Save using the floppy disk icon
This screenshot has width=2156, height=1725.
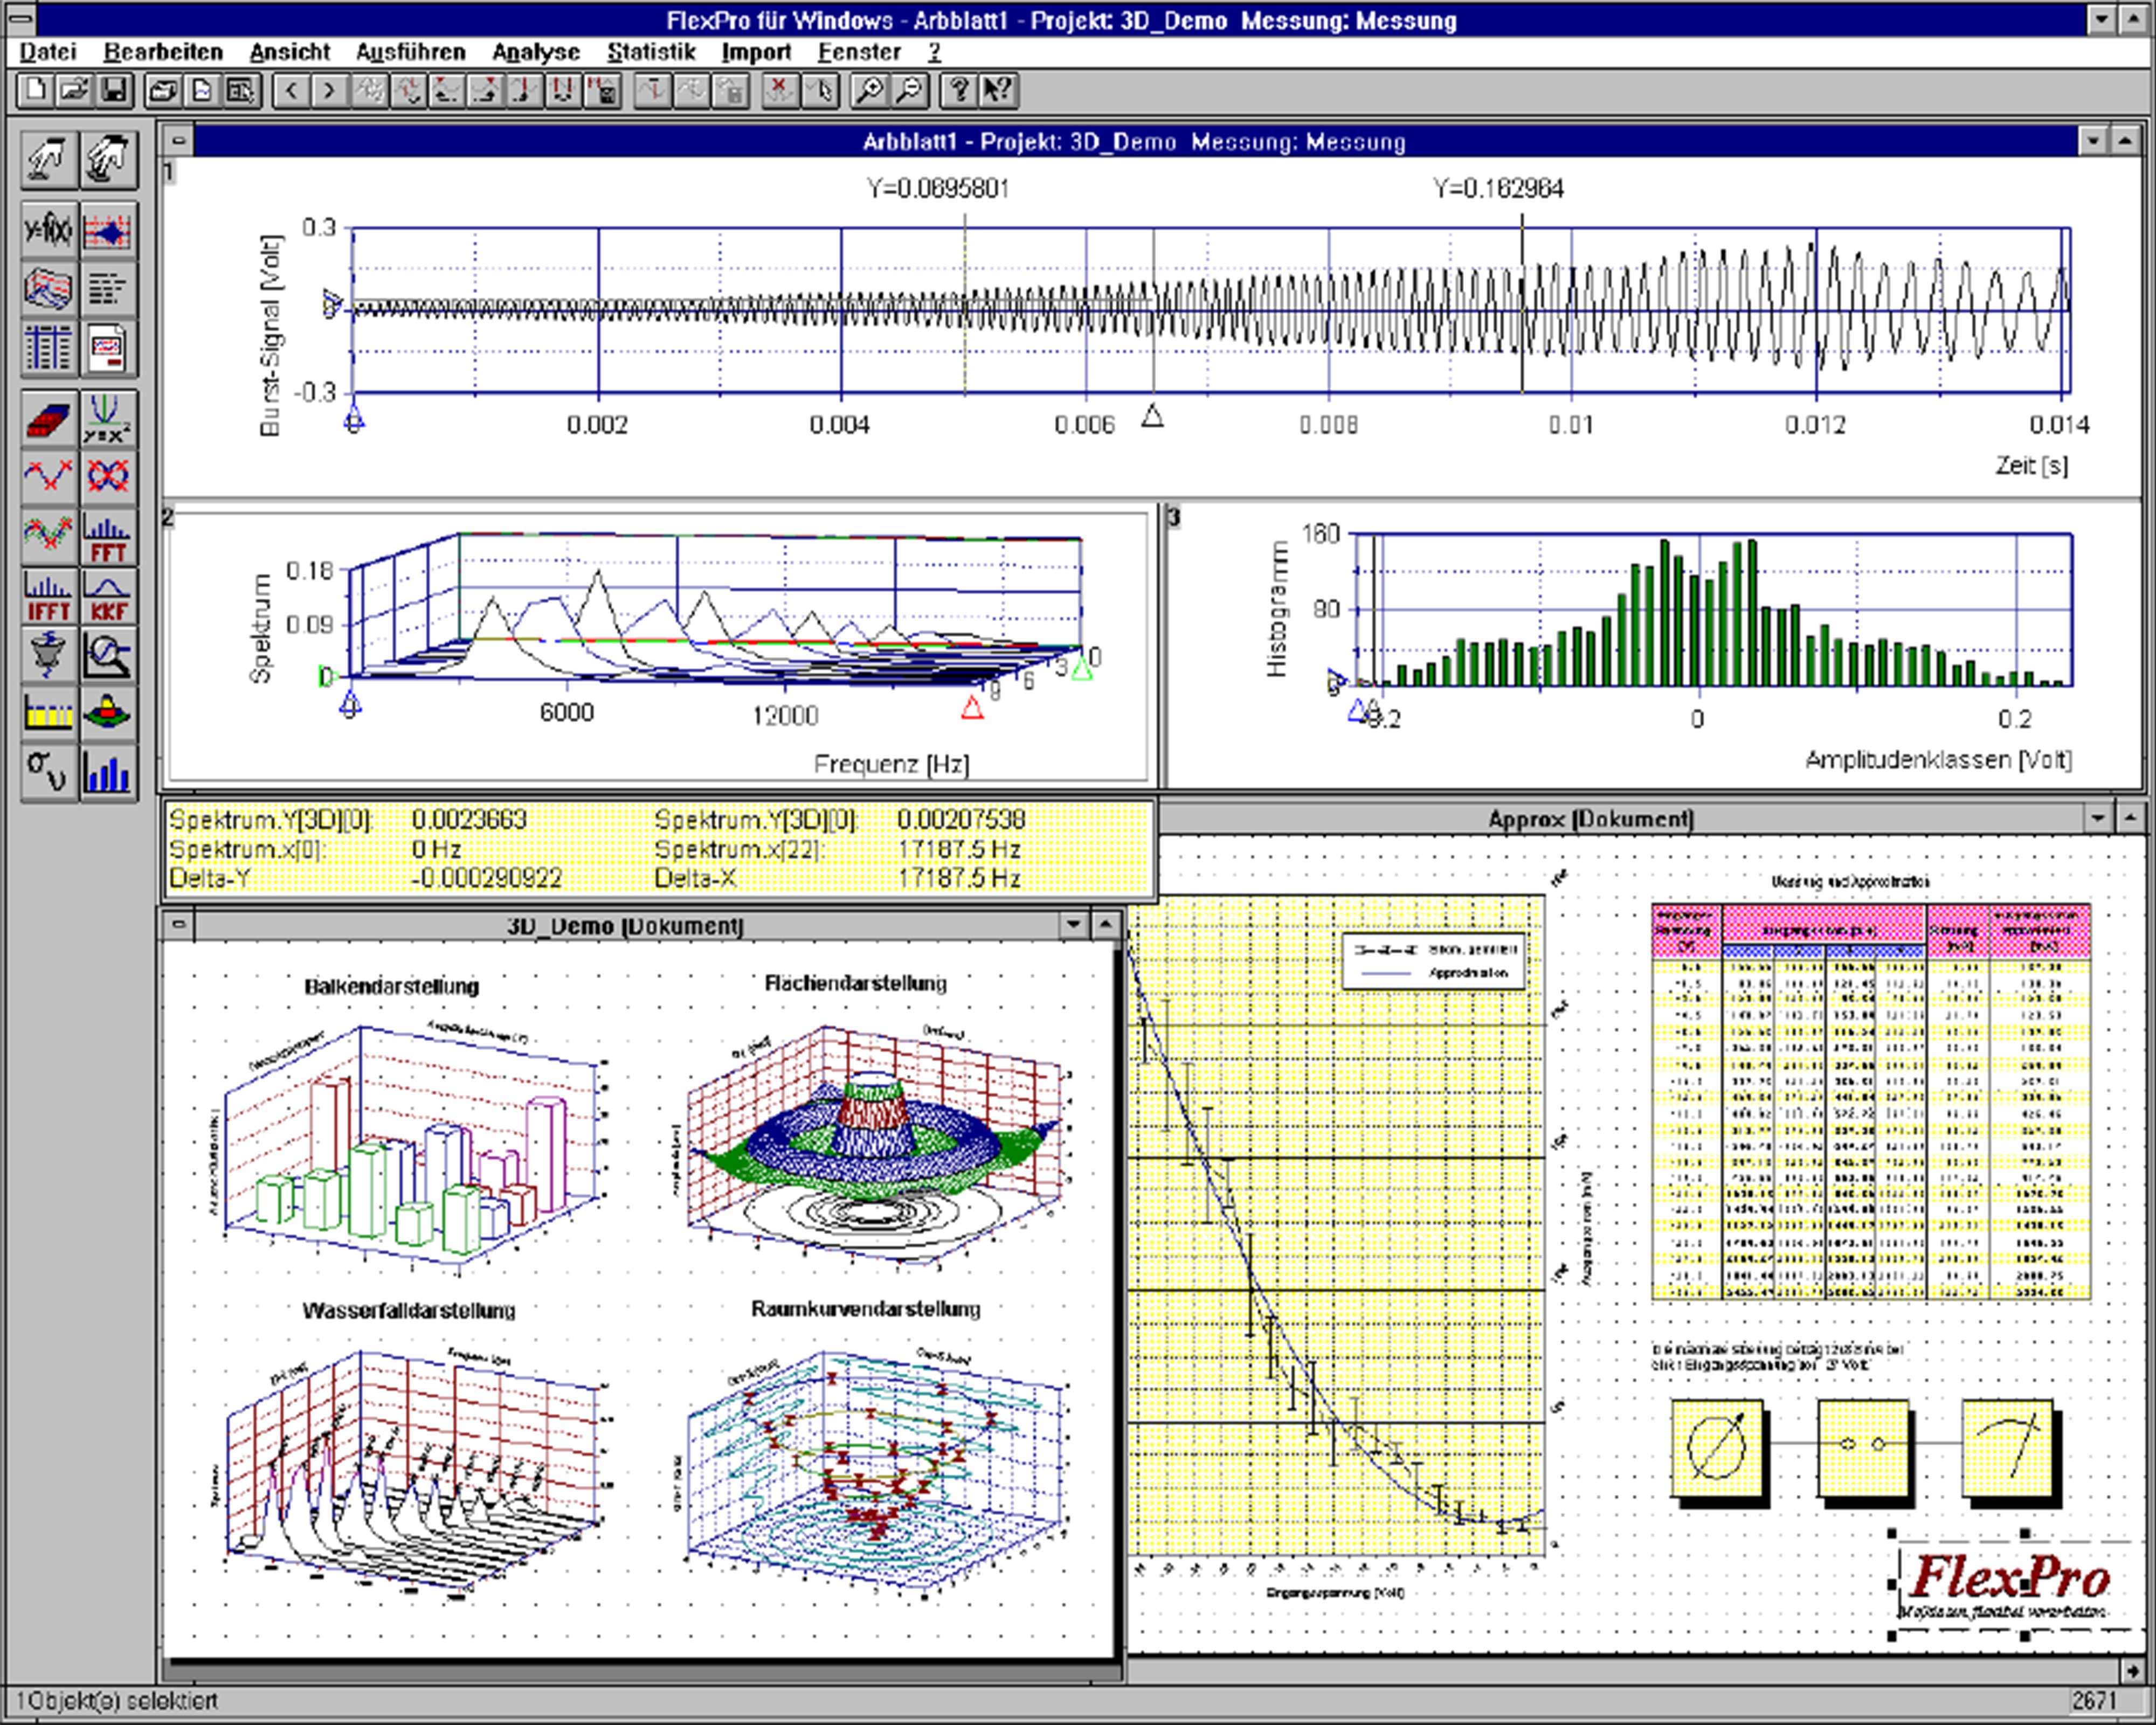tap(114, 91)
